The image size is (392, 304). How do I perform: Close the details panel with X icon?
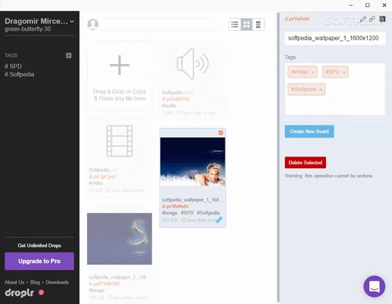(382, 19)
